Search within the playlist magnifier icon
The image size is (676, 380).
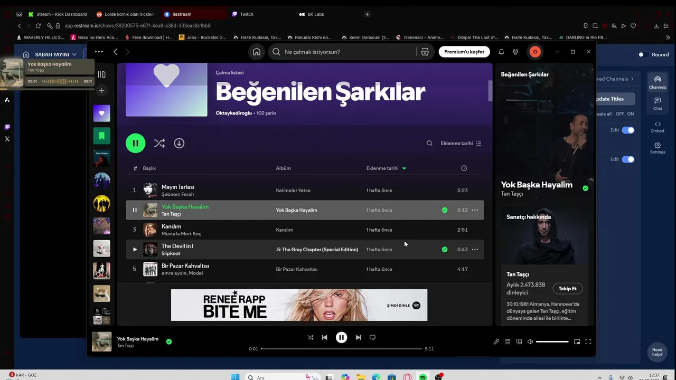pos(429,143)
